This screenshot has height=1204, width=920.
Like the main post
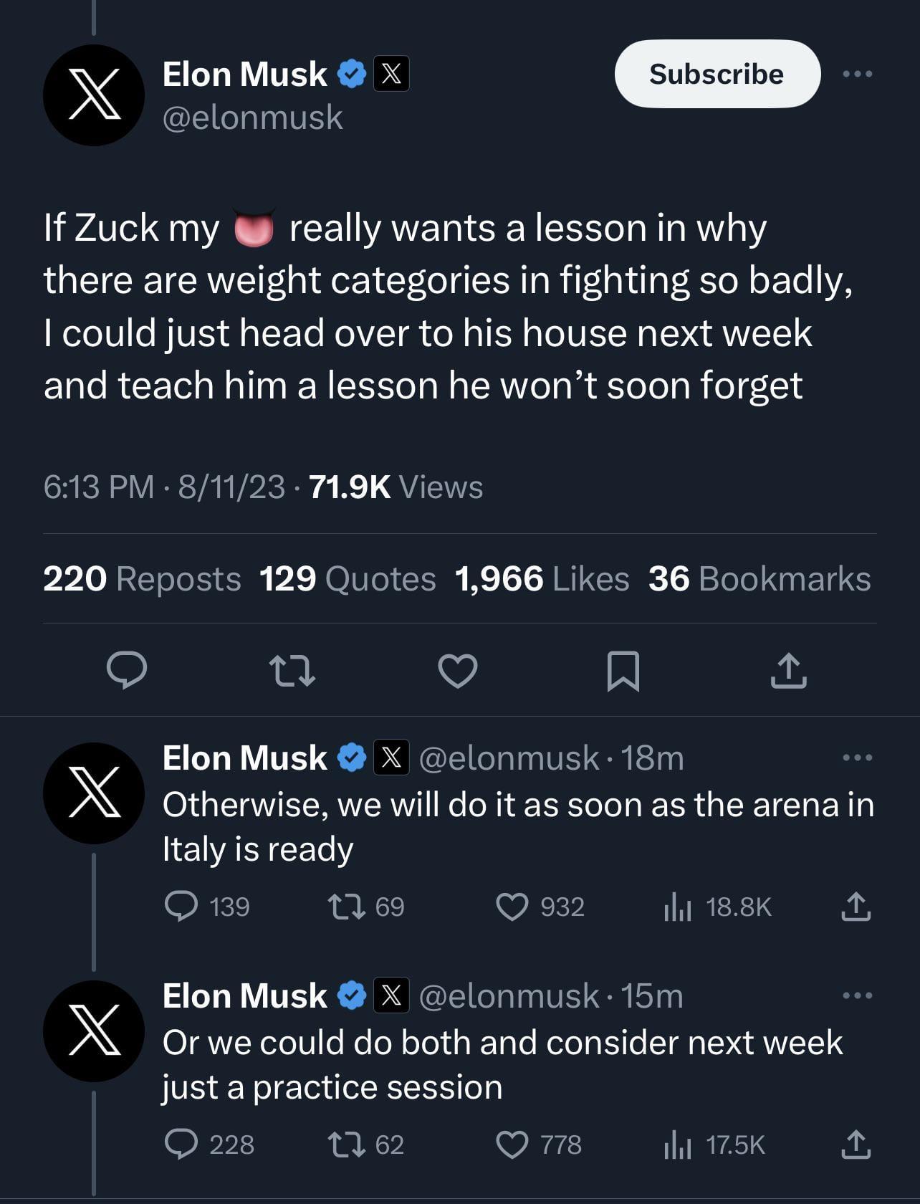pyautogui.click(x=457, y=670)
